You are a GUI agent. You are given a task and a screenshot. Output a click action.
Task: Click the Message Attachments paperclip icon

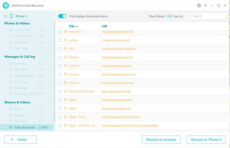tap(11, 76)
